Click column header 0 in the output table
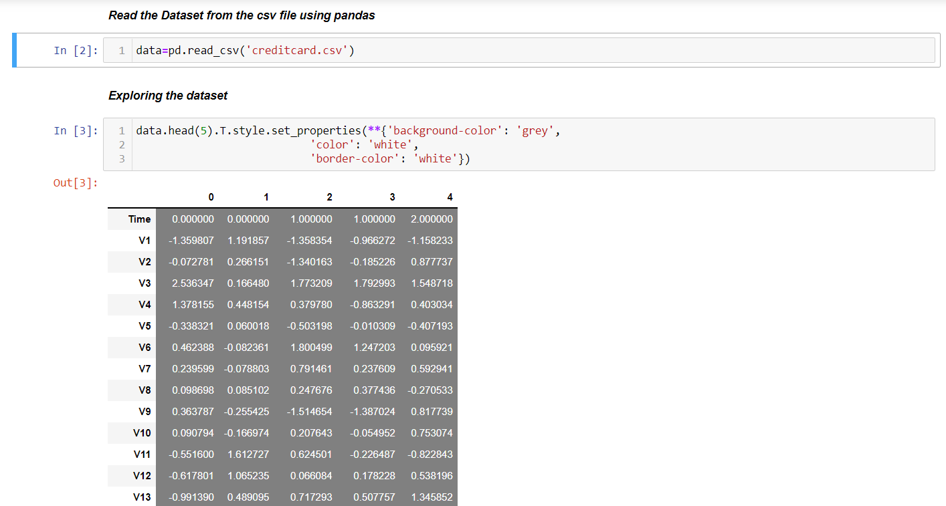 [x=211, y=197]
